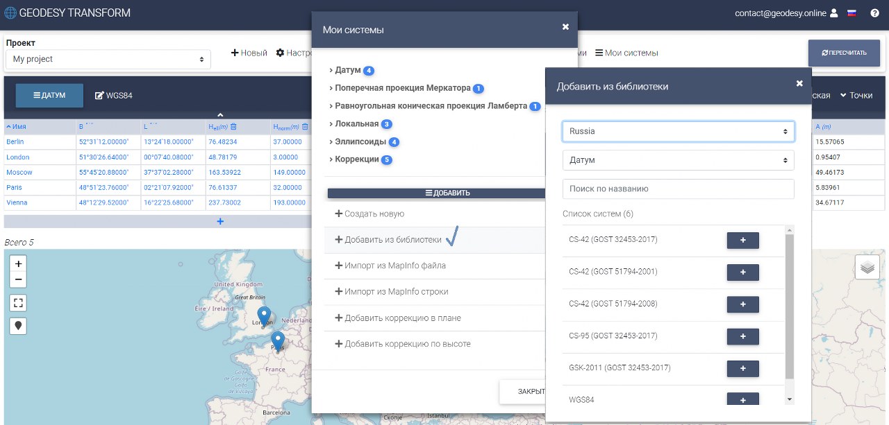Image resolution: width=889 pixels, height=425 pixels.
Task: Click the map layers icon
Action: tap(867, 267)
